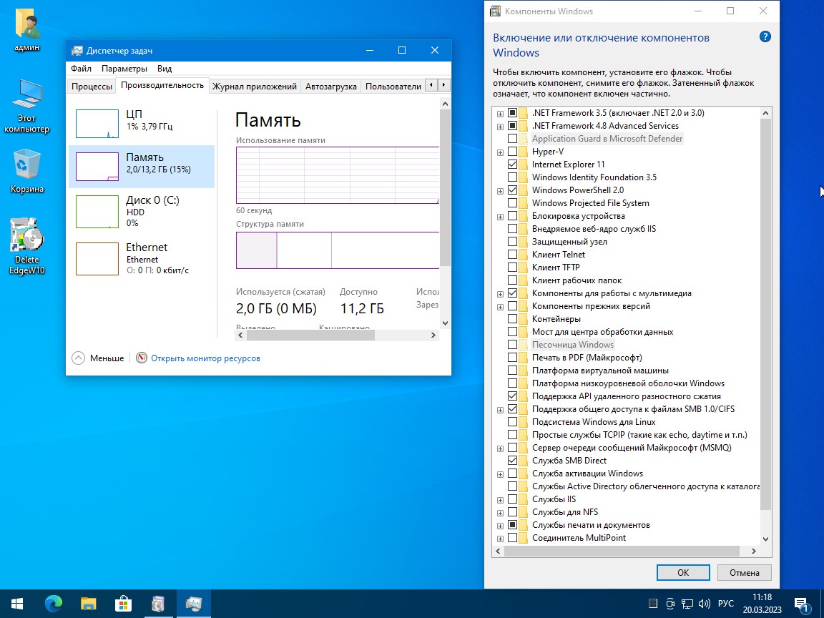Click the help question mark icon
Screen dimensions: 824x618
tap(765, 37)
